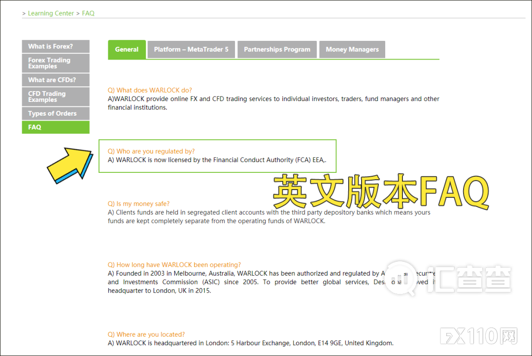Click "Is my money safe?" question
The width and height of the screenshot is (532, 356).
tap(138, 204)
